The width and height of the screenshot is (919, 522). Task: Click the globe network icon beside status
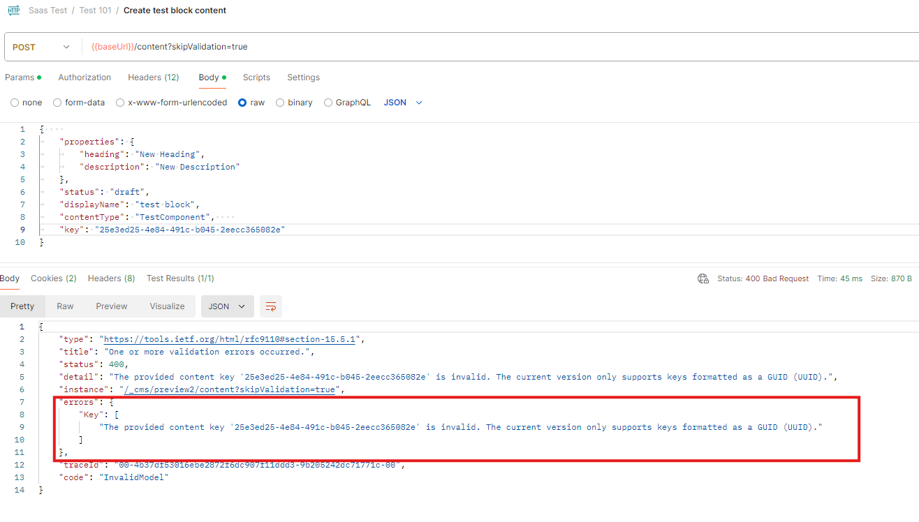[703, 278]
